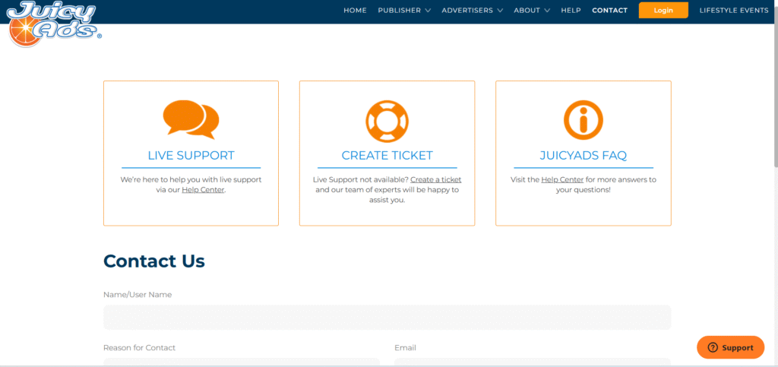Image resolution: width=778 pixels, height=367 pixels.
Task: Expand the Publisher dropdown menu
Action: click(404, 11)
